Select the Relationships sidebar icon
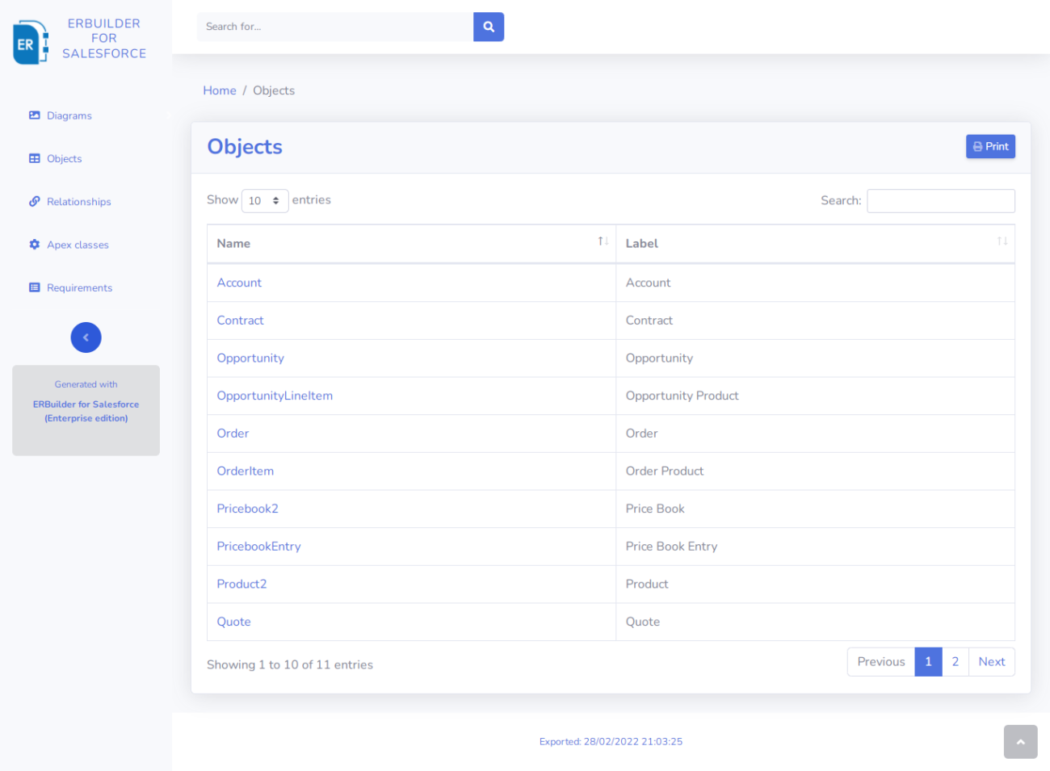The width and height of the screenshot is (1050, 771). [33, 201]
